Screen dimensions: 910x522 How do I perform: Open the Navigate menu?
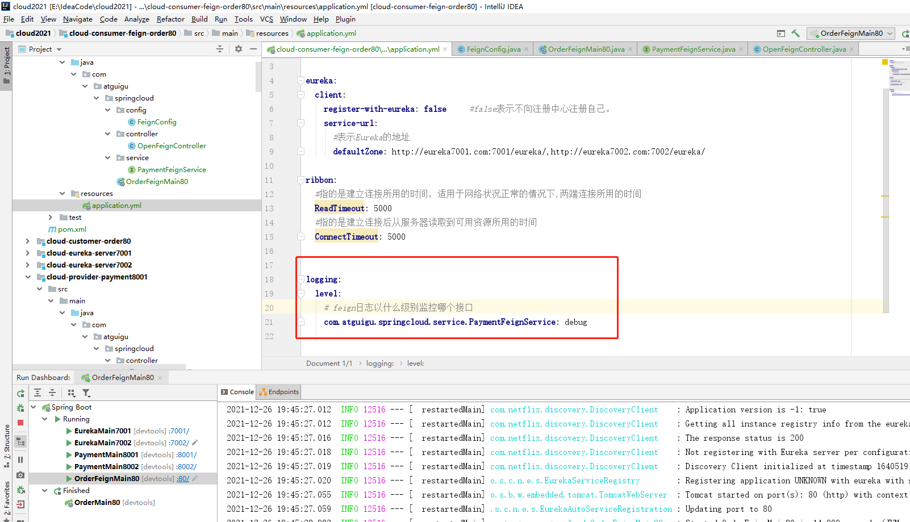click(x=78, y=19)
